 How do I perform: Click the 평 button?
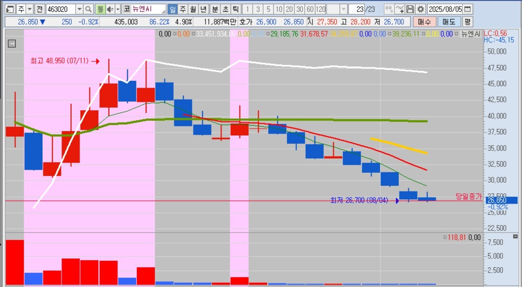[468, 22]
